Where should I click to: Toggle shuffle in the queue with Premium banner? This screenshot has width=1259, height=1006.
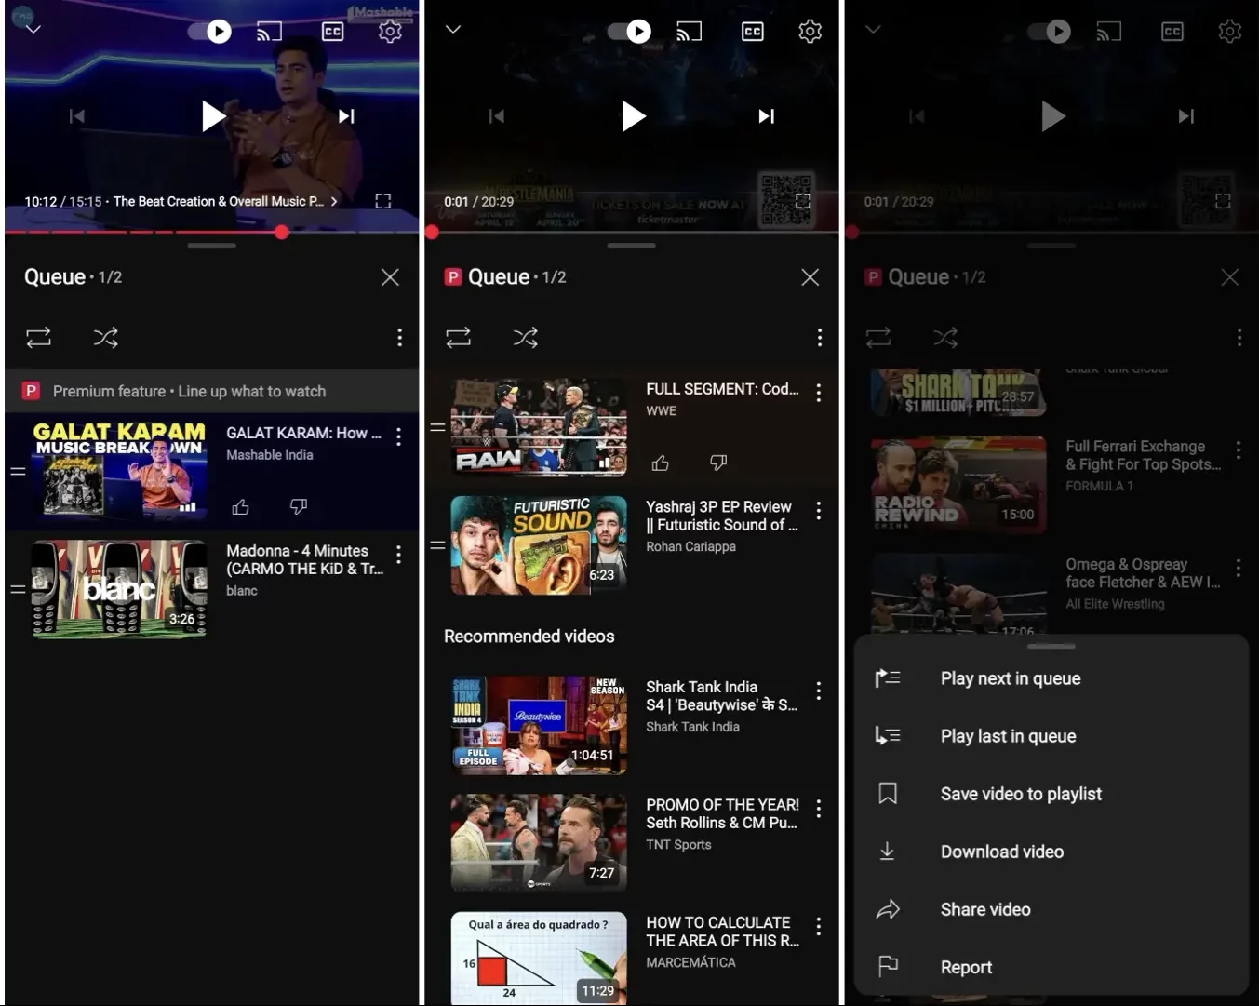[105, 337]
